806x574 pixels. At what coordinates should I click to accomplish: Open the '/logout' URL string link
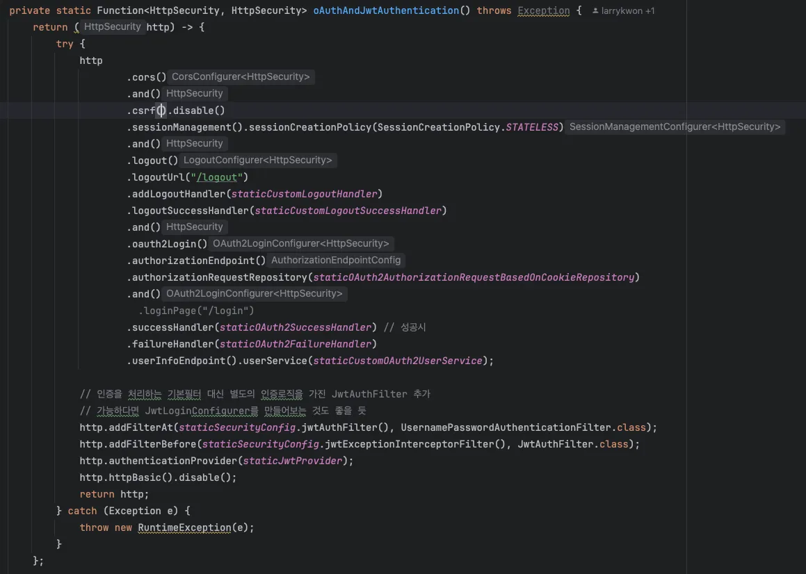pos(216,177)
